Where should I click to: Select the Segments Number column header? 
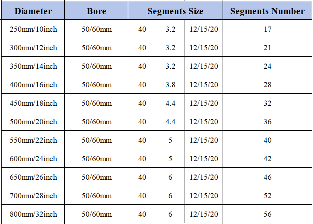tap(267, 11)
